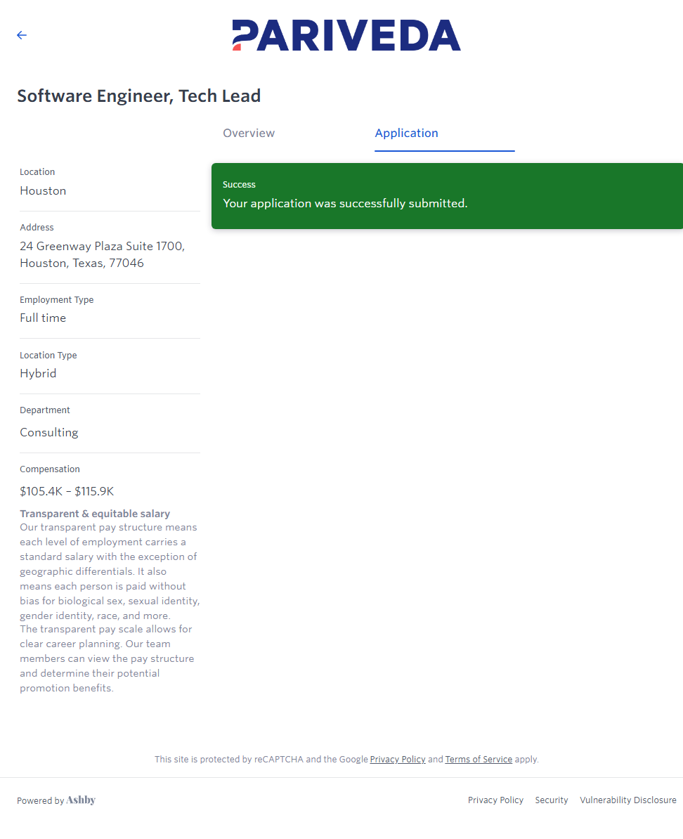Switch to the Overview tab
Image resolution: width=683 pixels, height=839 pixels.
pyautogui.click(x=249, y=134)
